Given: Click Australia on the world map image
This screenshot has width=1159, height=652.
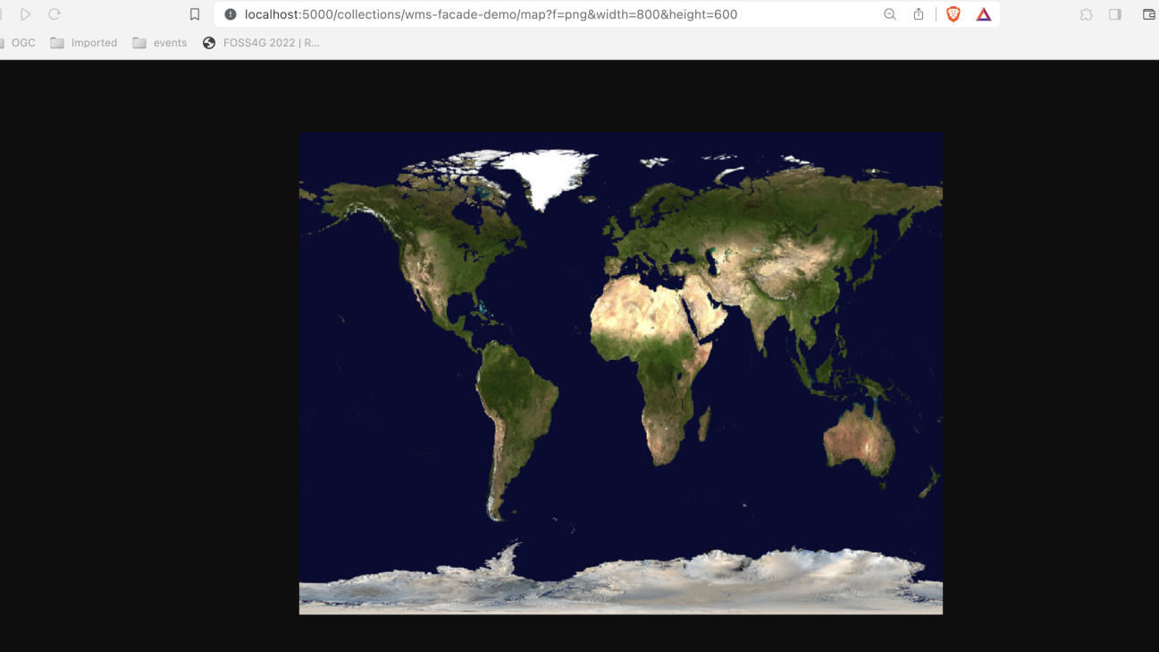Looking at the screenshot, I should [859, 442].
